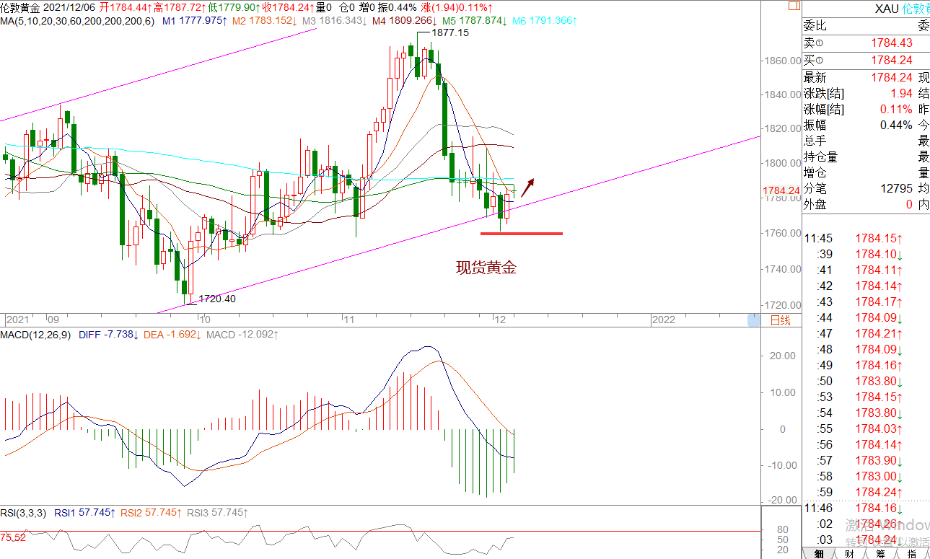
Task: Select the M2 1783.152 moving average value
Action: pyautogui.click(x=266, y=22)
